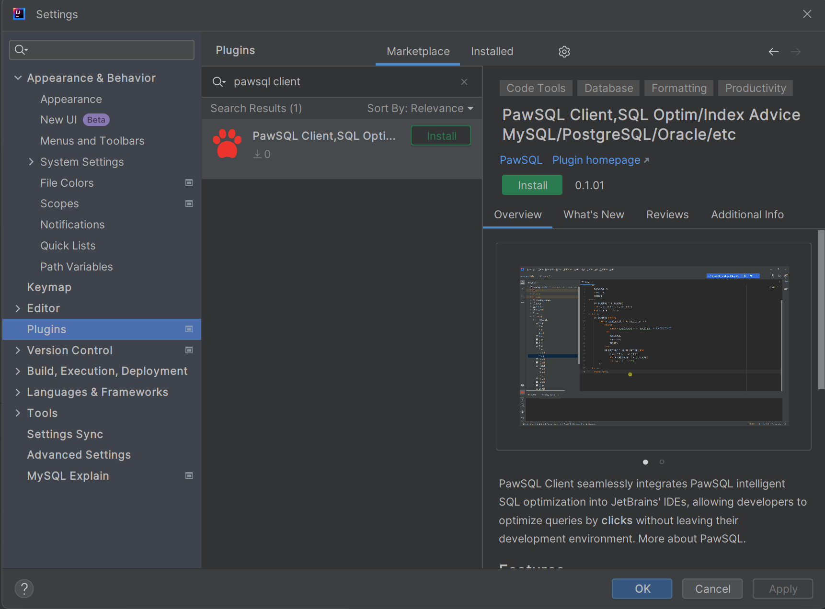This screenshot has width=825, height=609.
Task: Open the PawSQL vendor link
Action: [x=521, y=160]
